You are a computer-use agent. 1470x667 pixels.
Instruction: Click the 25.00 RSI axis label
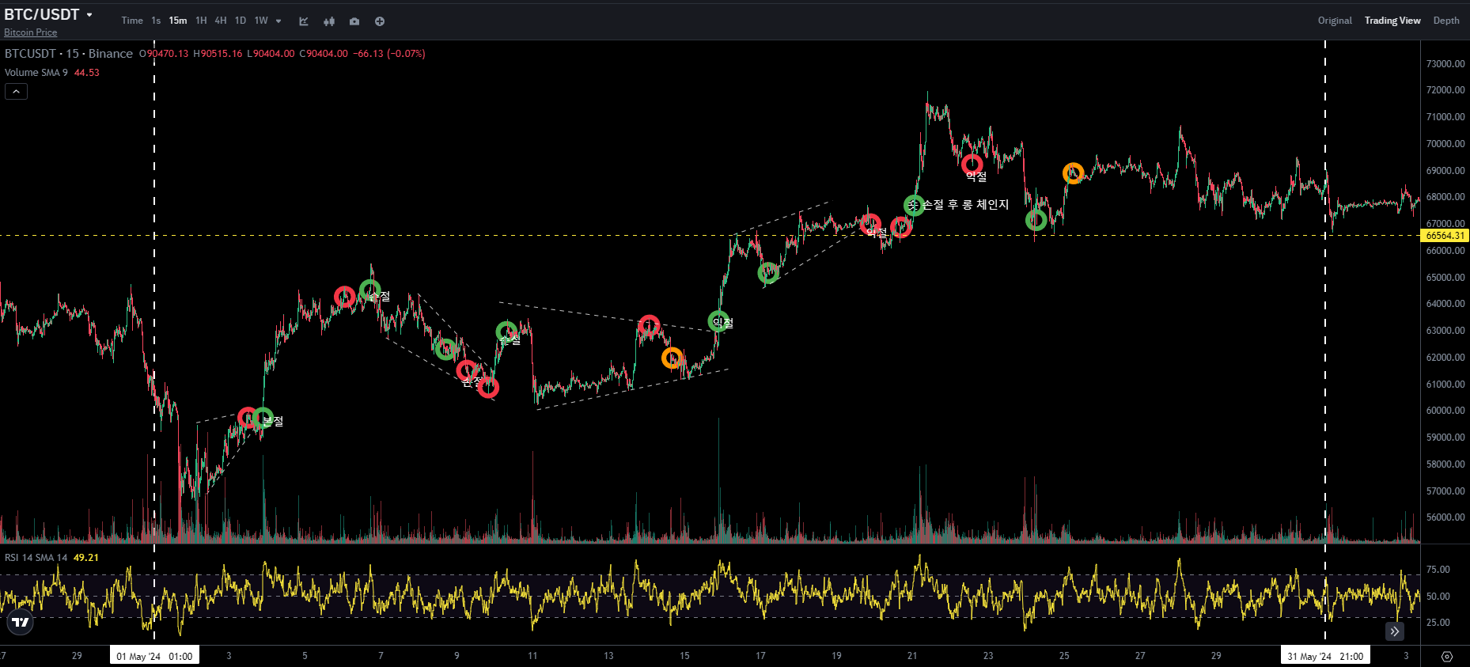point(1438,623)
